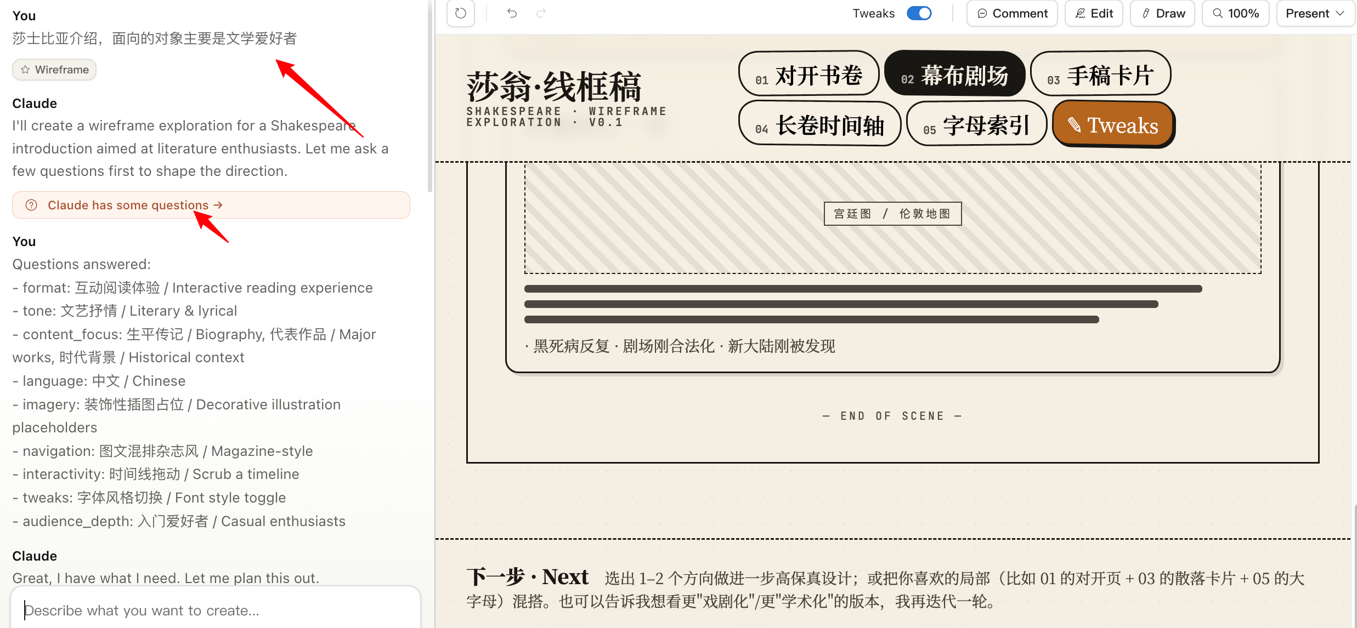Click the star icon on Wireframe chip
The height and width of the screenshot is (628, 1357).
point(25,70)
